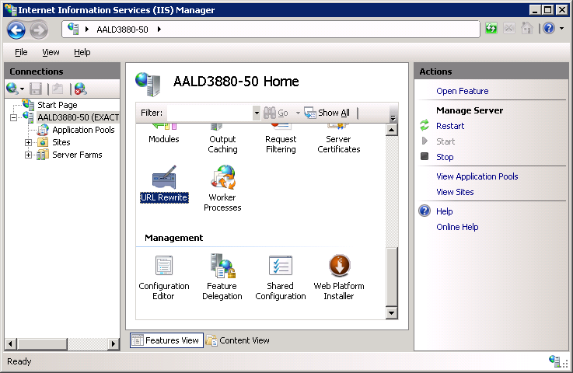Open the File menu
Viewport: 573px width, 373px height.
point(21,52)
